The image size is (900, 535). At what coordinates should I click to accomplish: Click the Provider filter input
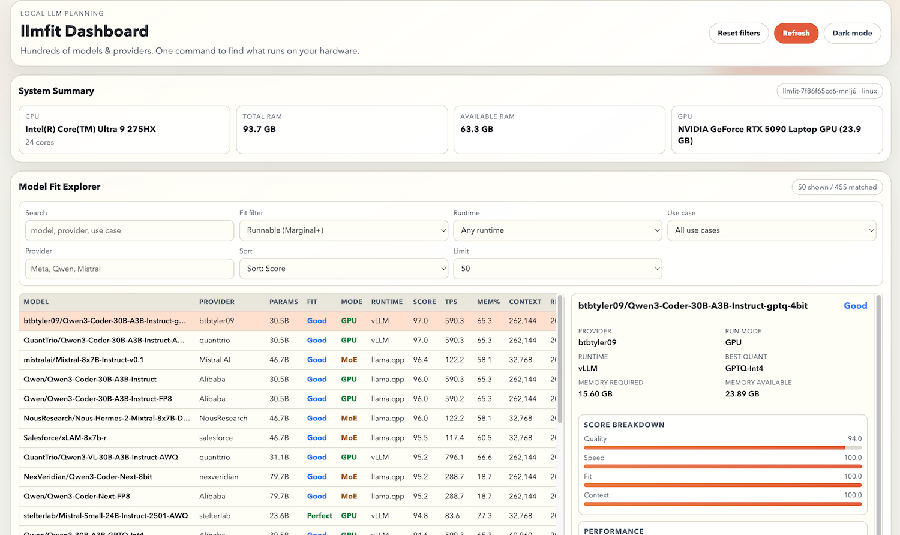pyautogui.click(x=129, y=269)
